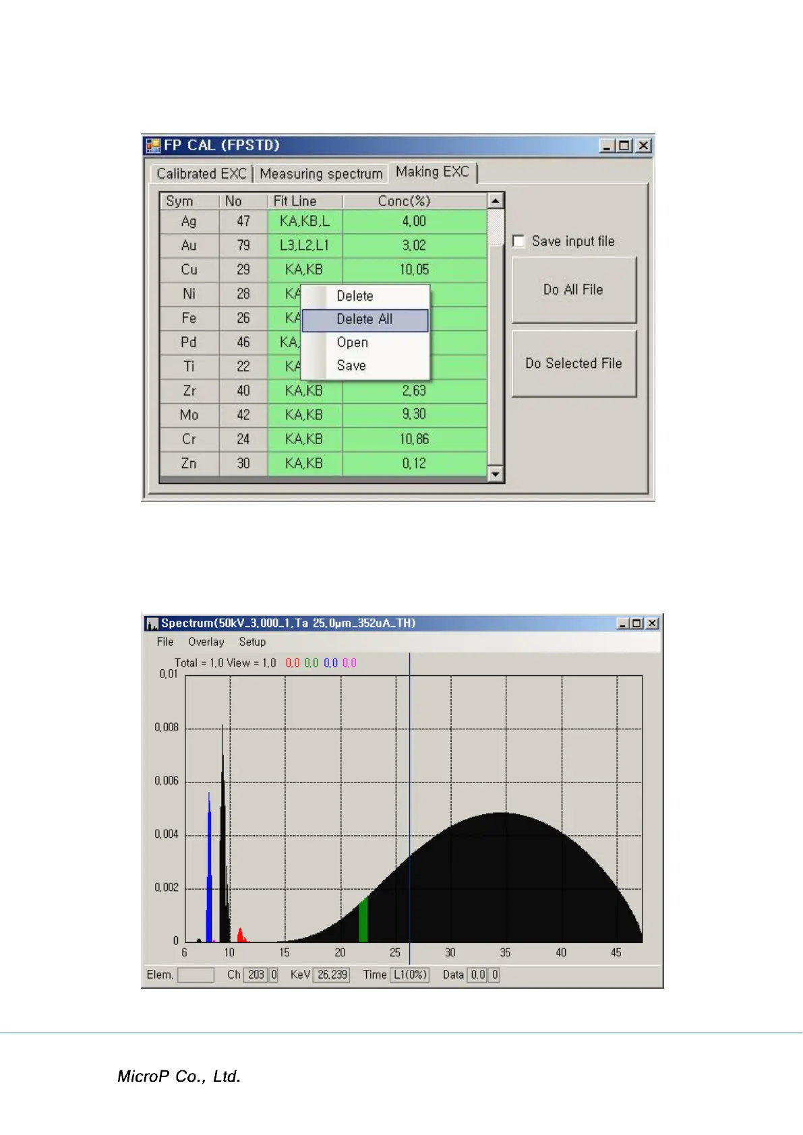The height and width of the screenshot is (1135, 803).
Task: Select the Ti row symbol cell
Action: (189, 367)
